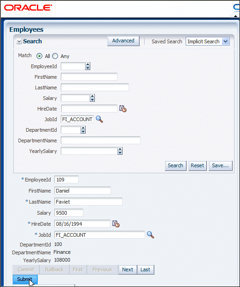The image size is (240, 287).
Task: Go to Next employee record
Action: pyautogui.click(x=128, y=269)
